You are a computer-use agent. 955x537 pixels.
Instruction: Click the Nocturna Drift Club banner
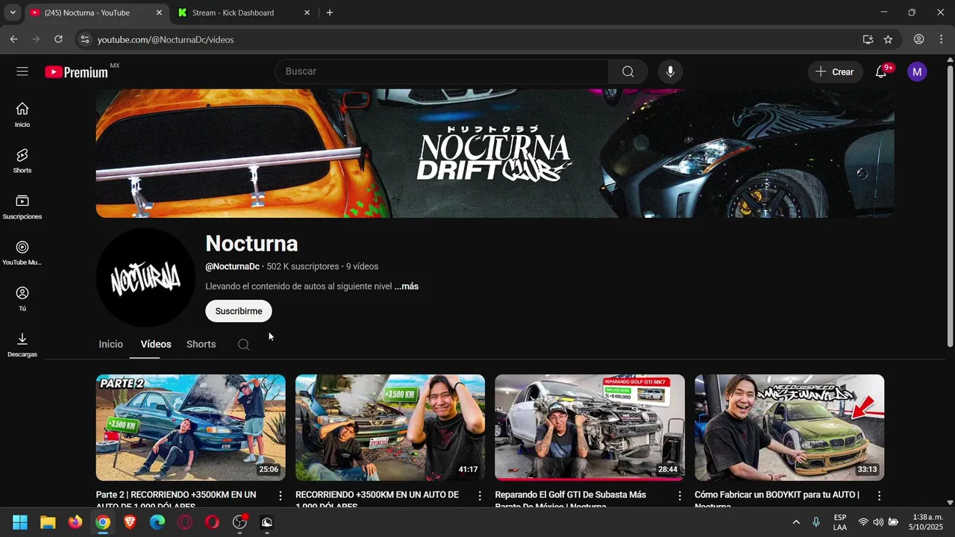click(495, 154)
